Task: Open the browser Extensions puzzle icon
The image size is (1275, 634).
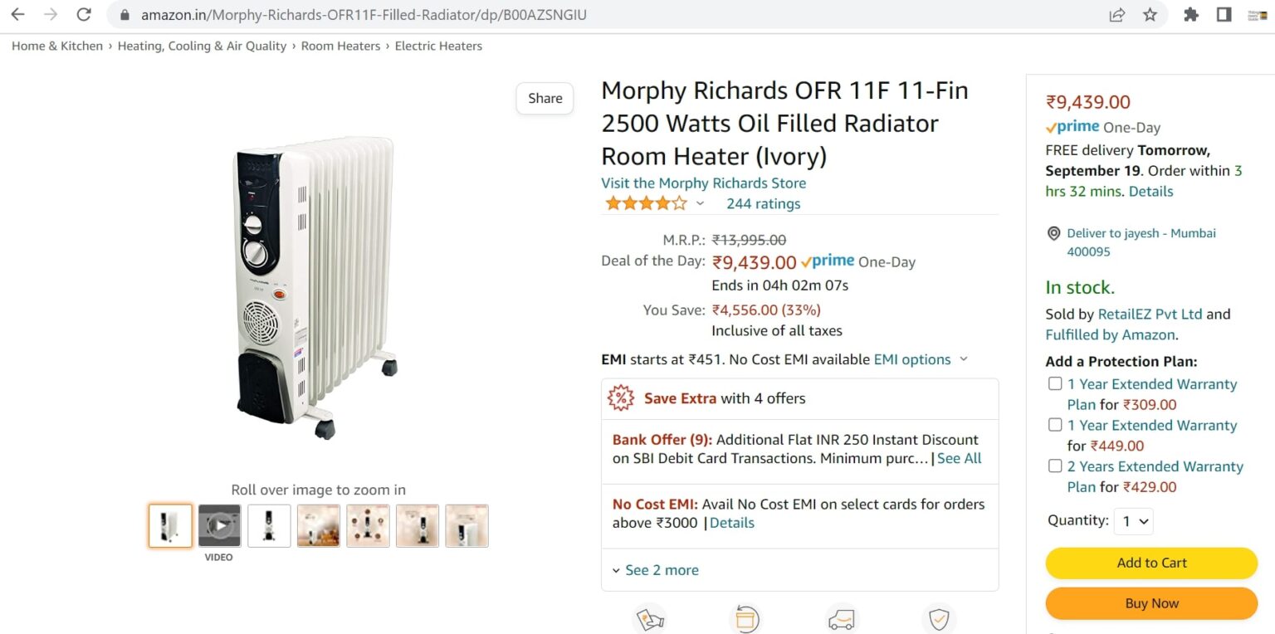Action: (1191, 15)
